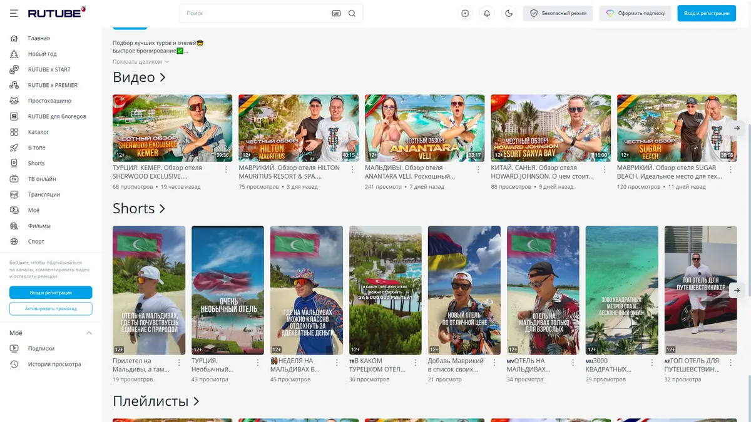Image resolution: width=751 pixels, height=422 pixels.
Task: Click the Каталог grid icon
Action: coord(14,132)
